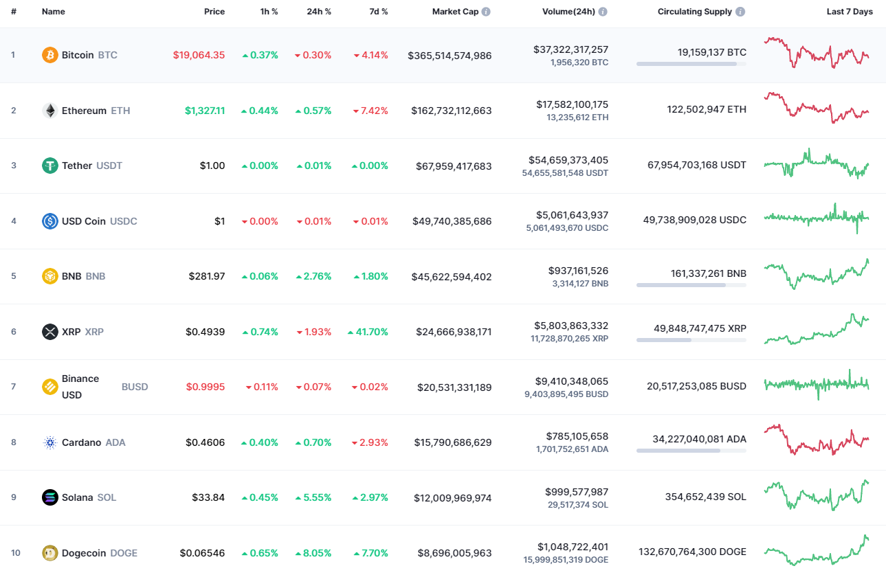Click the info icon beside Circulating Supply
The width and height of the screenshot is (886, 575).
(x=740, y=12)
